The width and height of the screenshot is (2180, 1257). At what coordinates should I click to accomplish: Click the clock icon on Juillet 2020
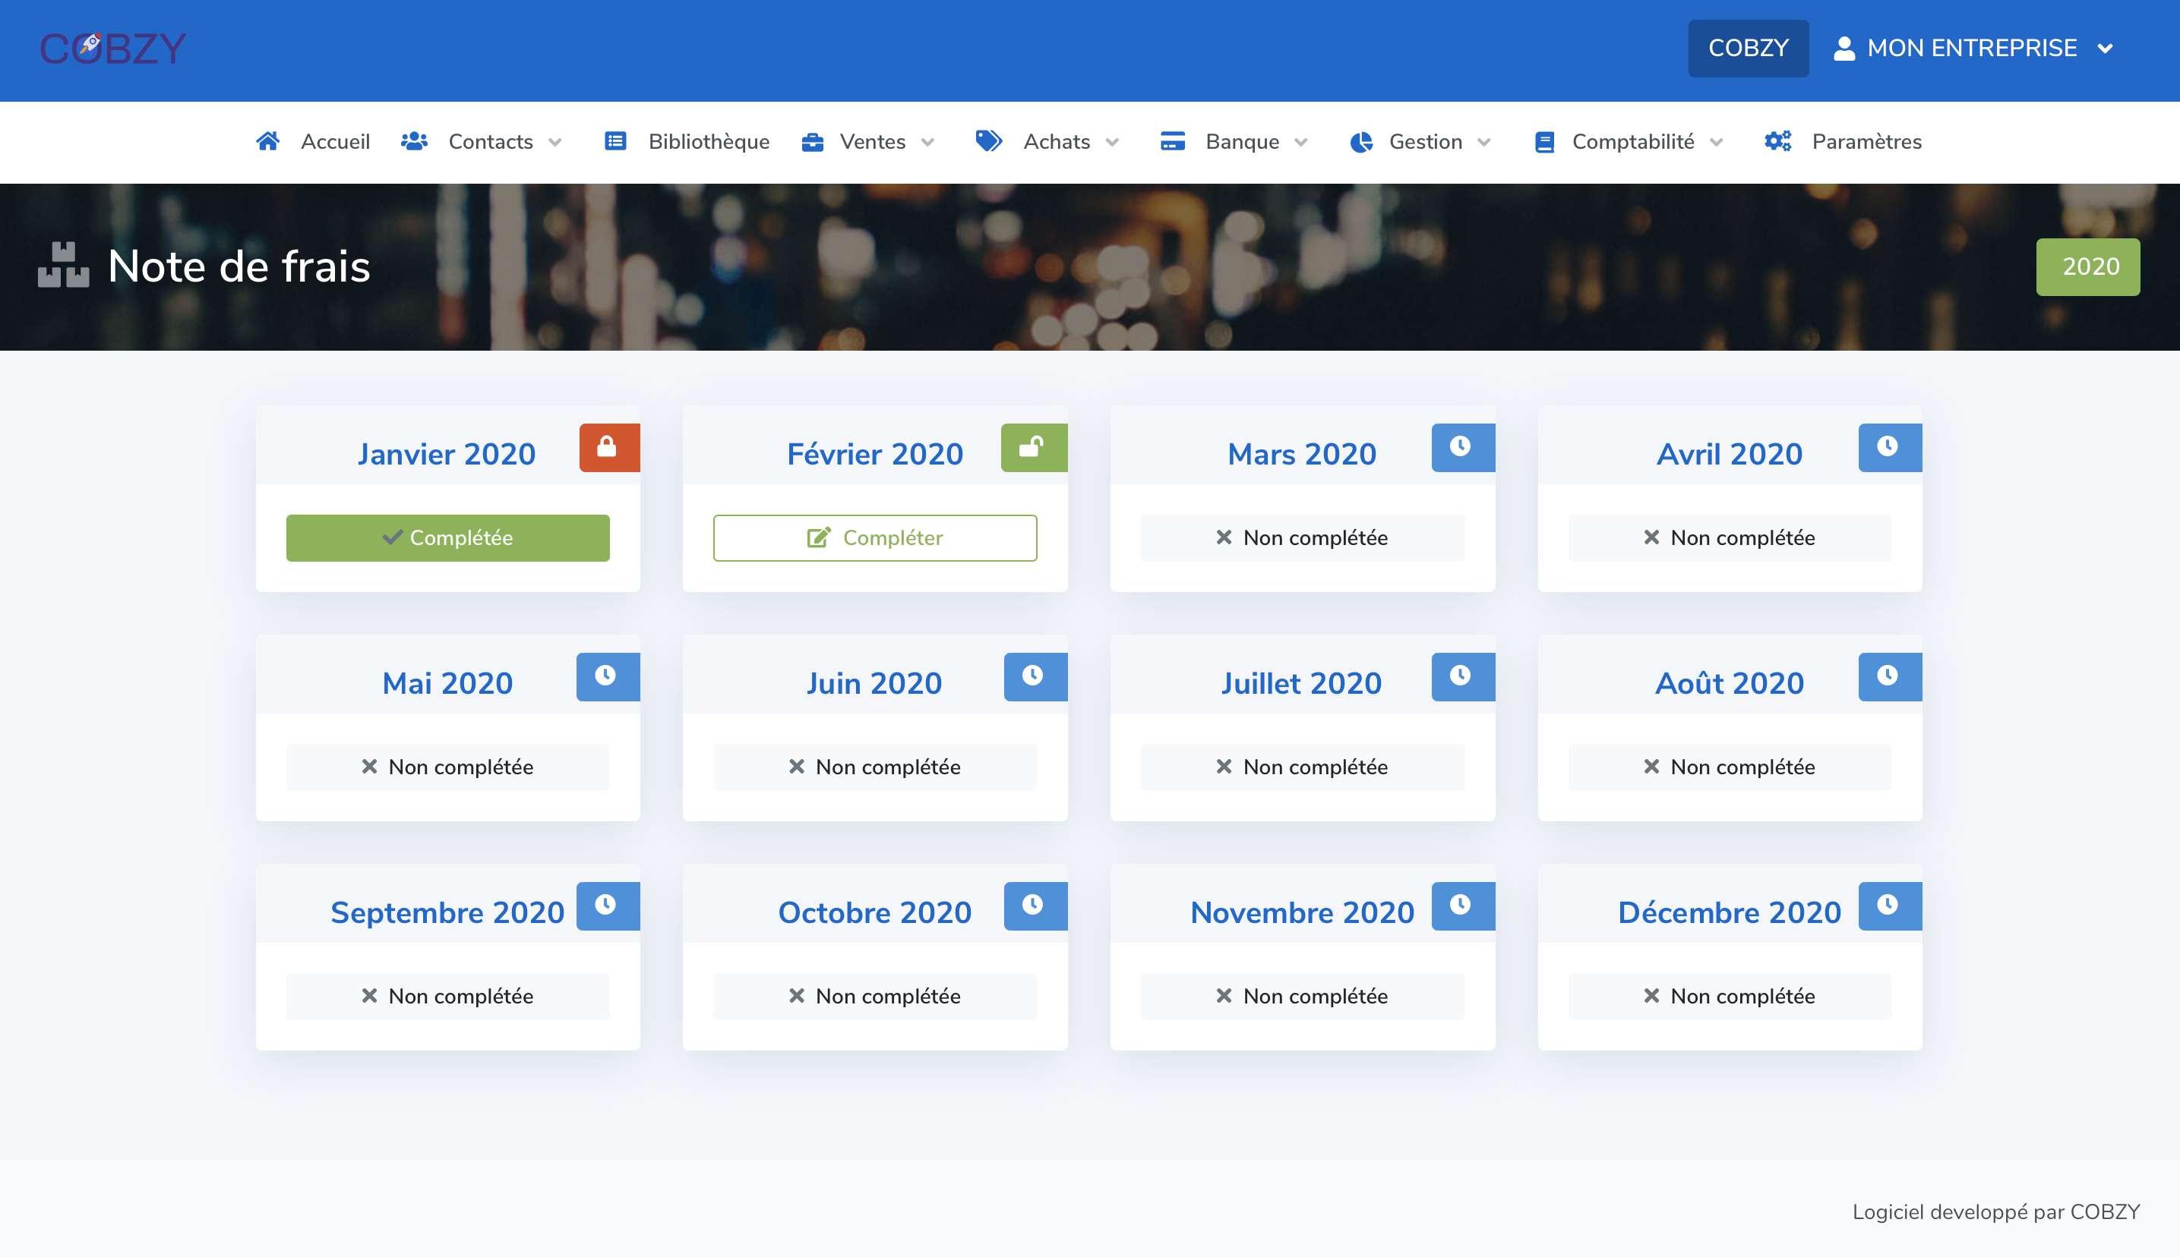click(x=1461, y=676)
